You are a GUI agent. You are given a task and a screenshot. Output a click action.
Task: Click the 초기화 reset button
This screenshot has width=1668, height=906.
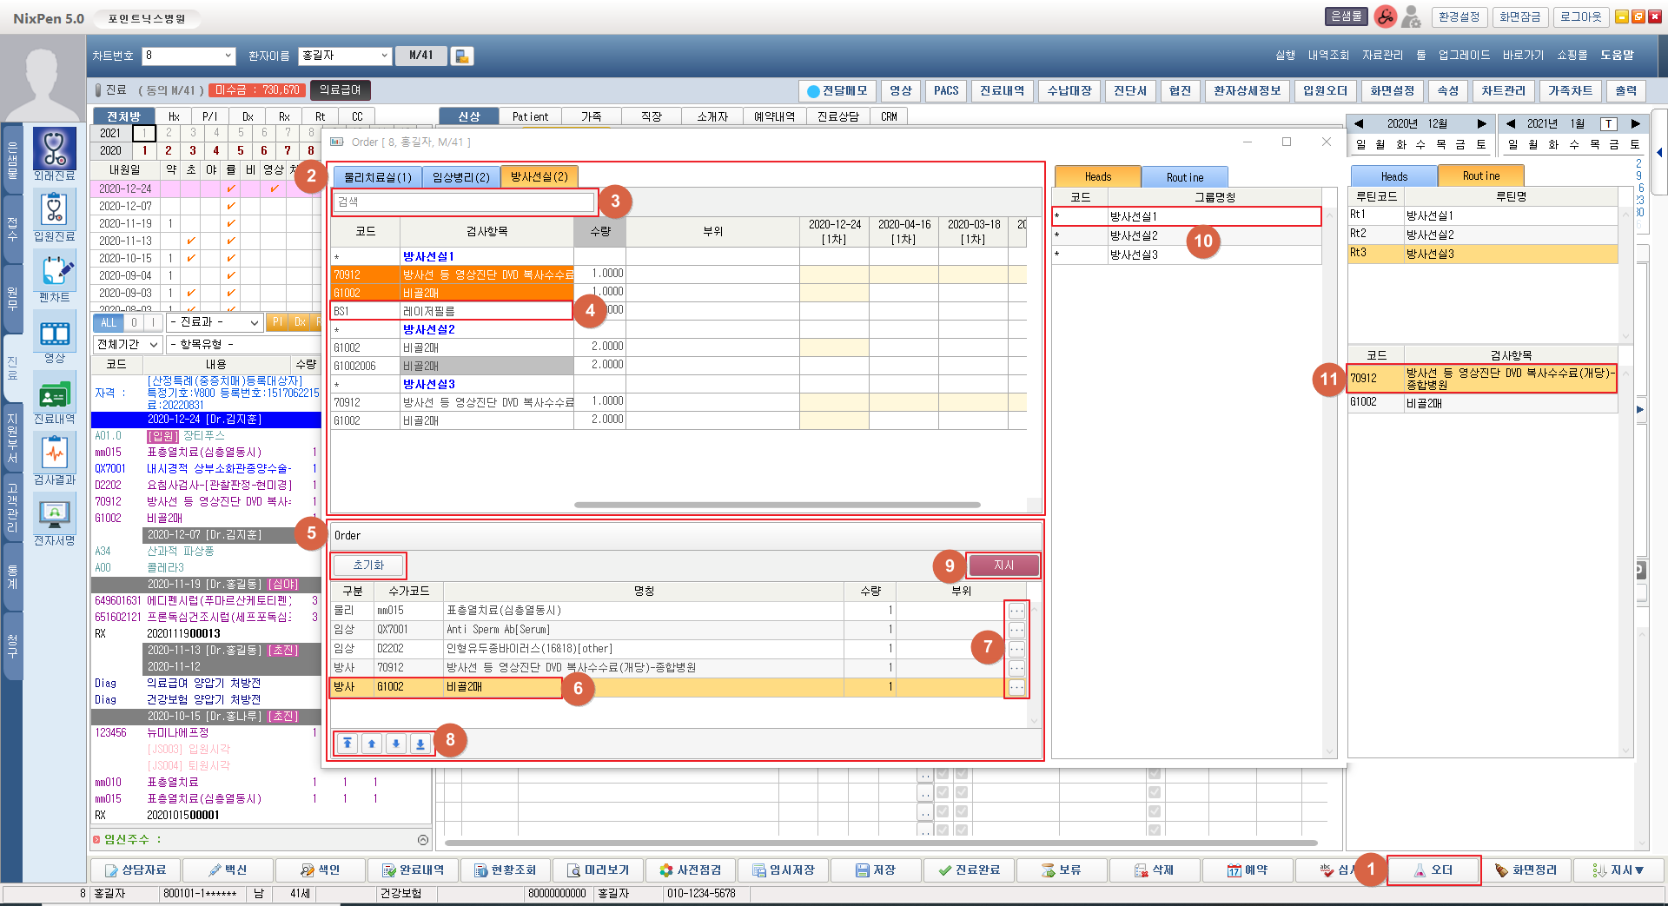368,565
